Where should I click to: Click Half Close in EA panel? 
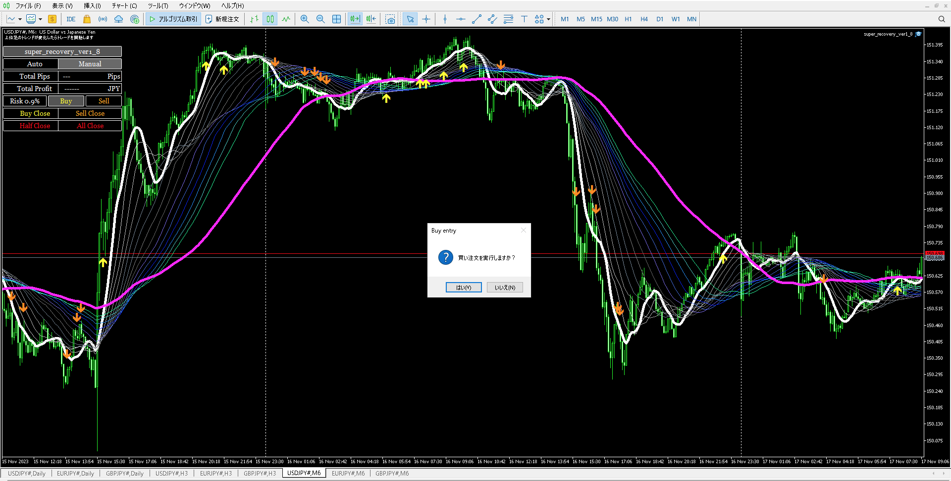coord(31,126)
